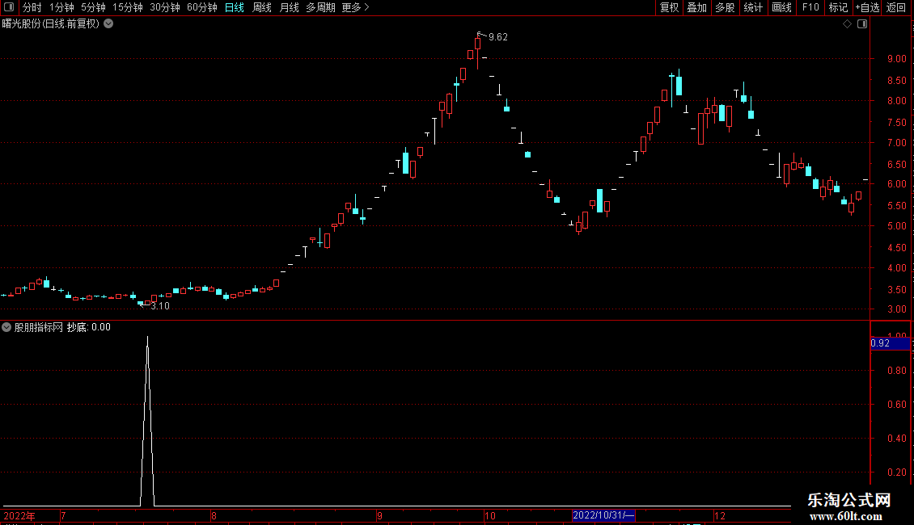
Task: Click the 统计 statistics button
Action: click(753, 7)
